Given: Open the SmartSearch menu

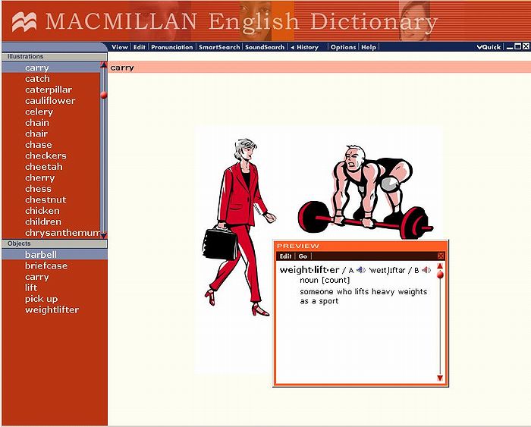Looking at the screenshot, I should pyautogui.click(x=218, y=47).
